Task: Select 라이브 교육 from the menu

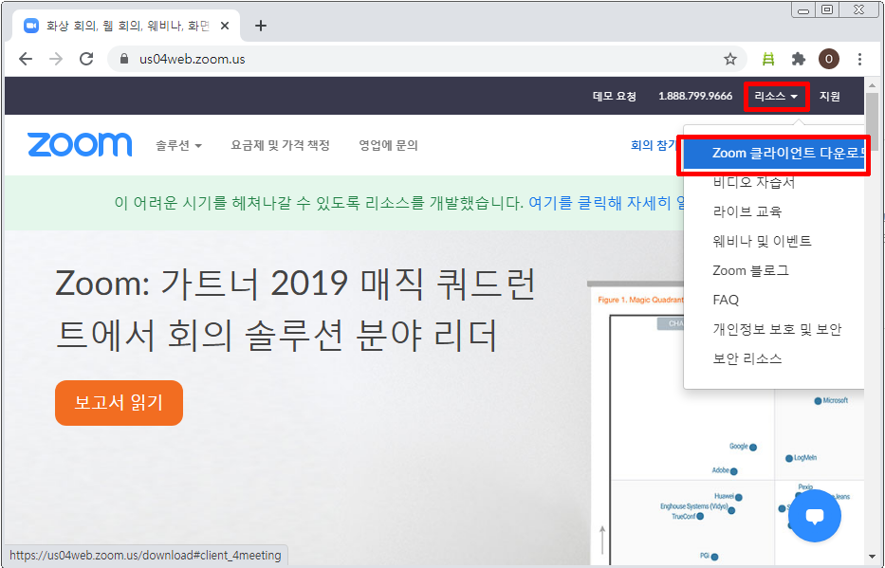Action: coord(747,211)
